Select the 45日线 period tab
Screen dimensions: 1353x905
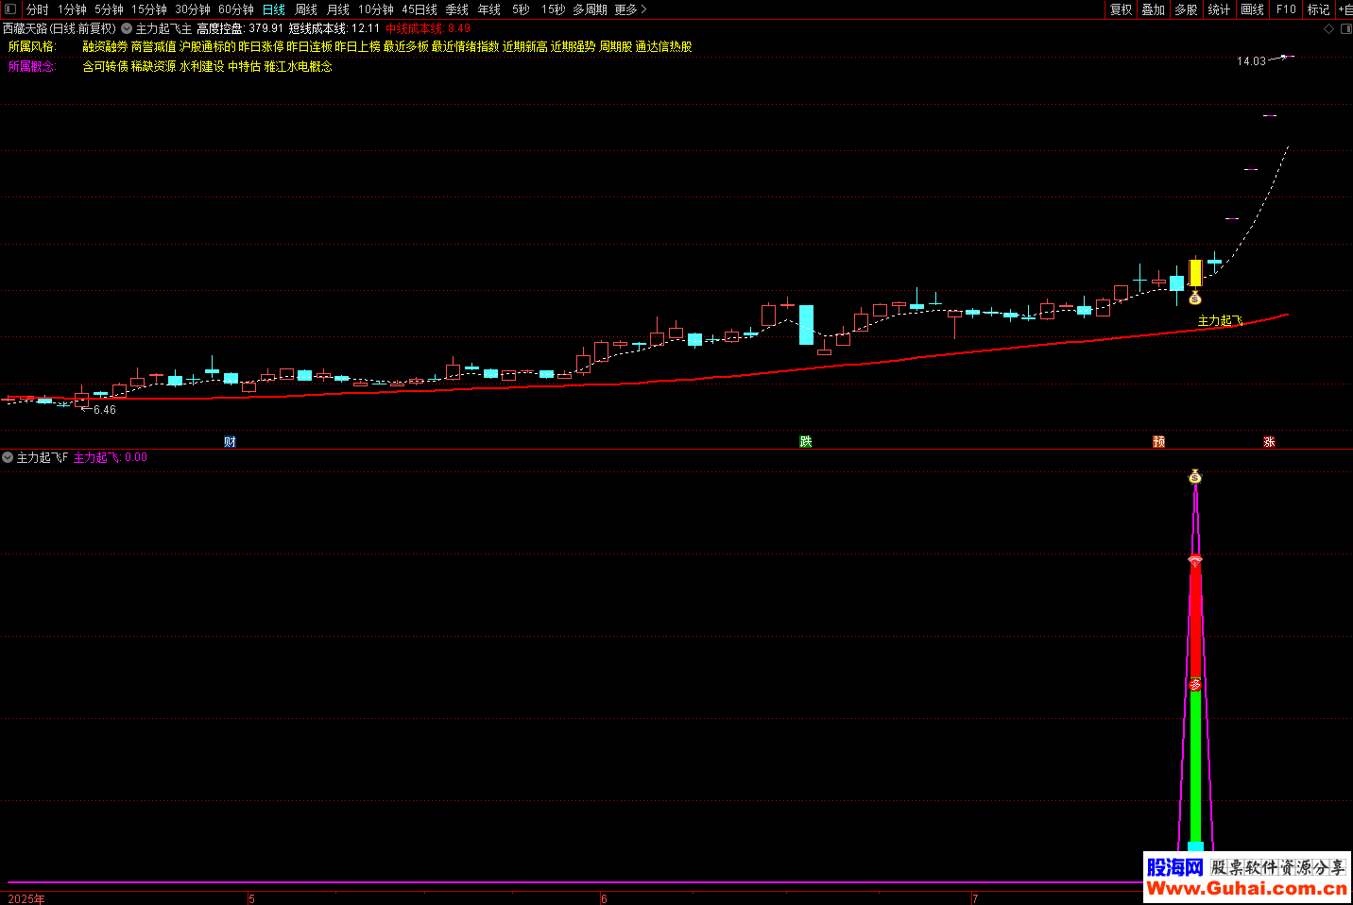pyautogui.click(x=420, y=9)
